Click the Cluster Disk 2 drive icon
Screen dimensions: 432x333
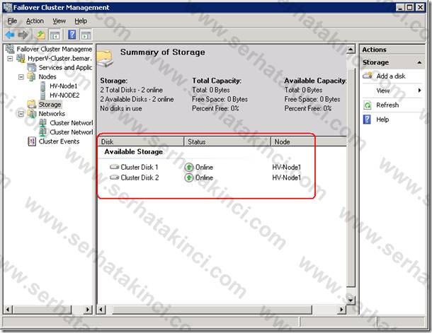[114, 177]
